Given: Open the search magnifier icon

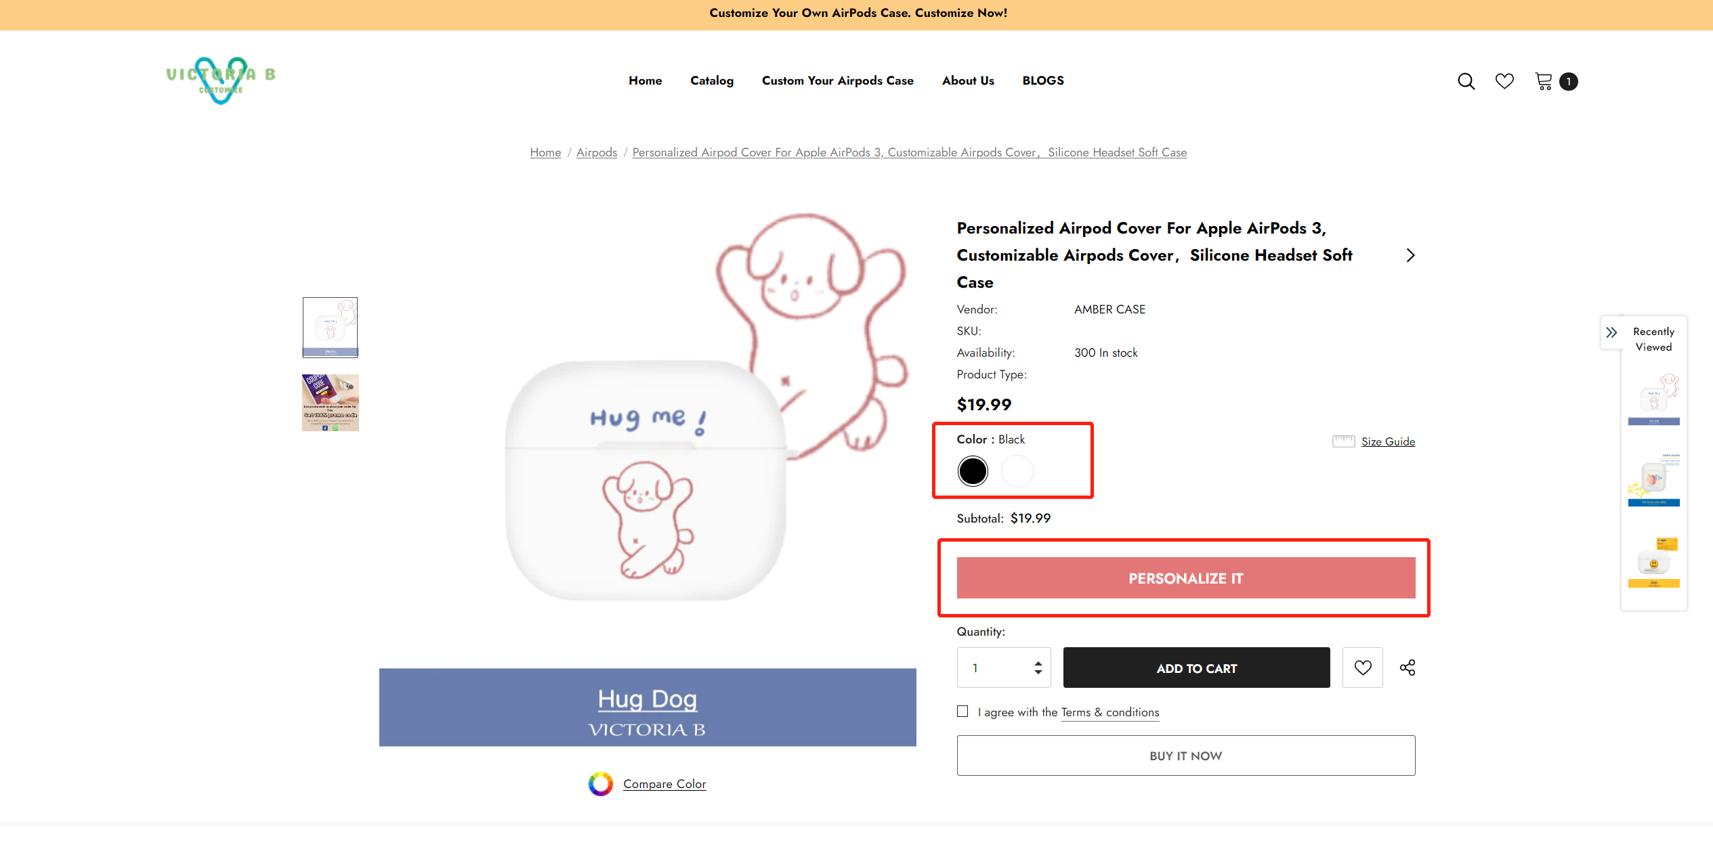Looking at the screenshot, I should [1466, 81].
